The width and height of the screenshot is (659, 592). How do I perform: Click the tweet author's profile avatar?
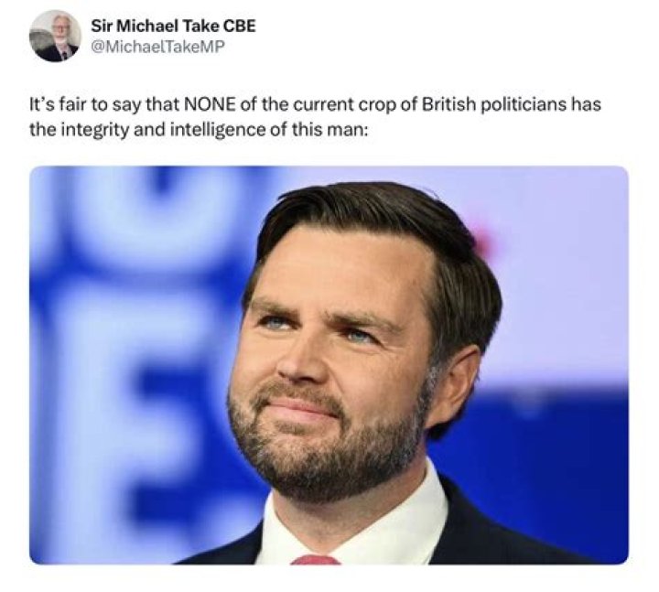[x=55, y=36]
